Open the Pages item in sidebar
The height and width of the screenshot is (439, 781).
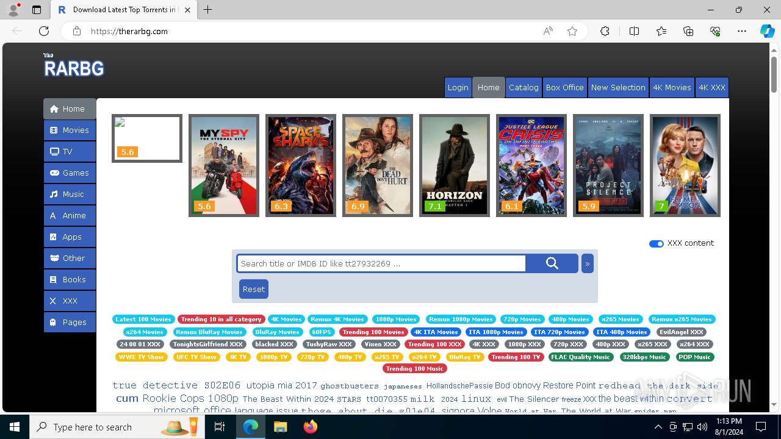[70, 322]
